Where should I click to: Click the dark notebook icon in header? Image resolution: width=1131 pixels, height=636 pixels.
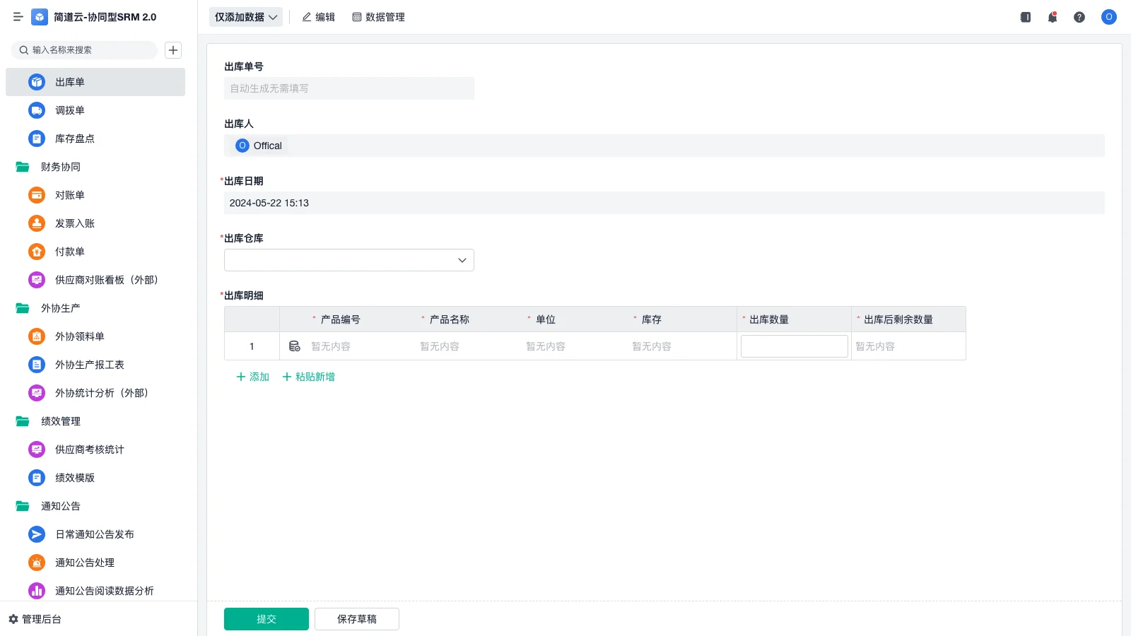click(x=1026, y=17)
